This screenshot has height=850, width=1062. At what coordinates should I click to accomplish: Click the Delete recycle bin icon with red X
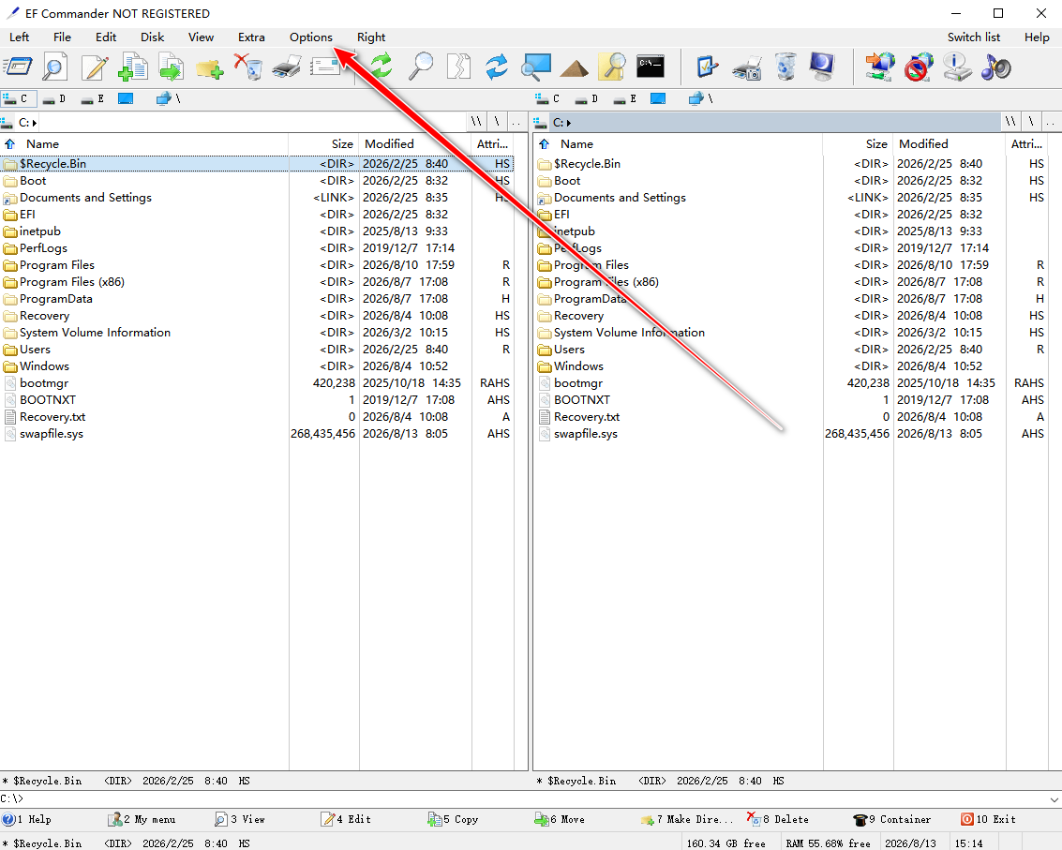[x=248, y=67]
